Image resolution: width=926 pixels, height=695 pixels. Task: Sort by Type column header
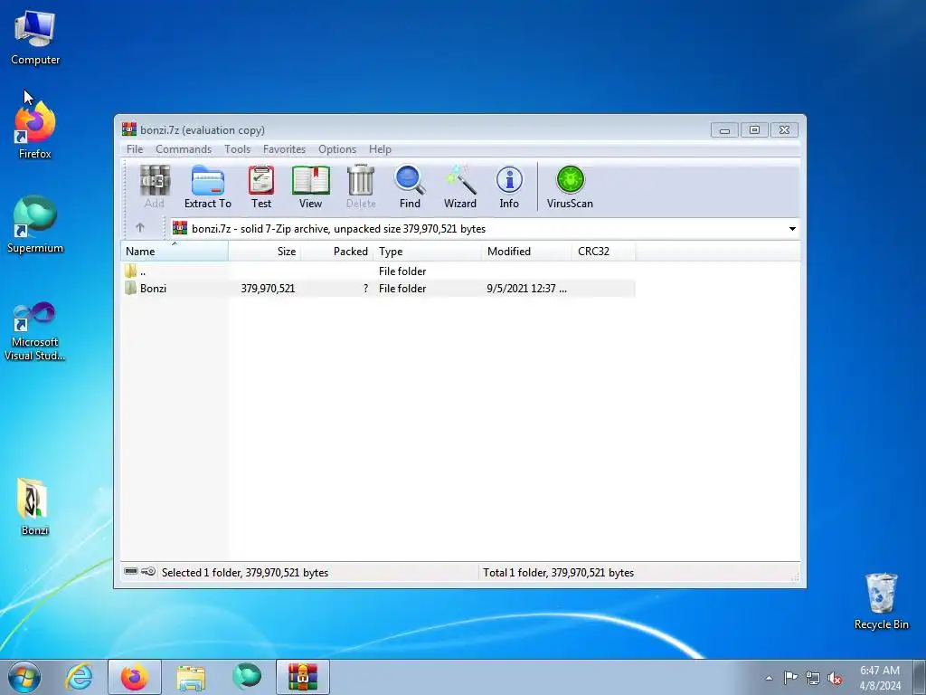pos(428,252)
